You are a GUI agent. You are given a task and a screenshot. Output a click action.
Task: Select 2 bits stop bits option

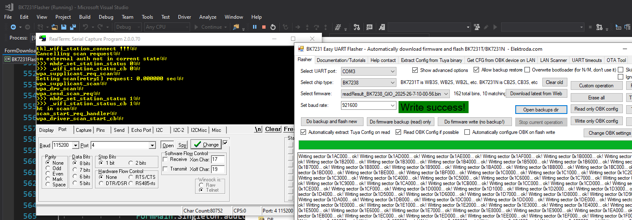[131, 163]
